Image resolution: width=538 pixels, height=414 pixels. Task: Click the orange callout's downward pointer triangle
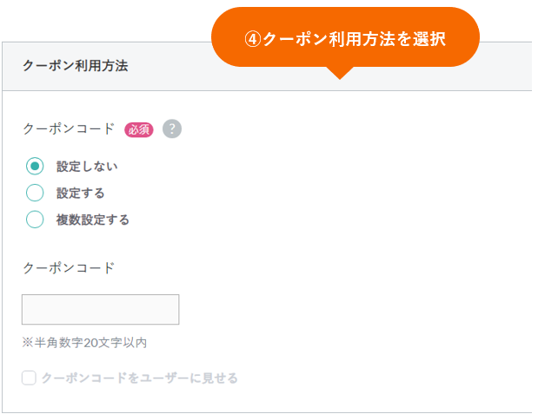click(340, 73)
